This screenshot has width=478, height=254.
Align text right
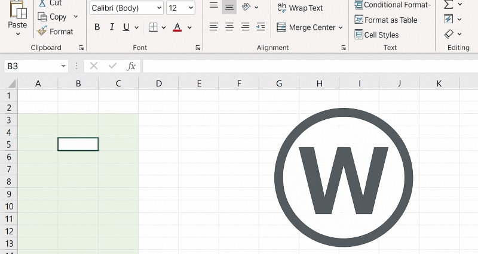pos(245,27)
